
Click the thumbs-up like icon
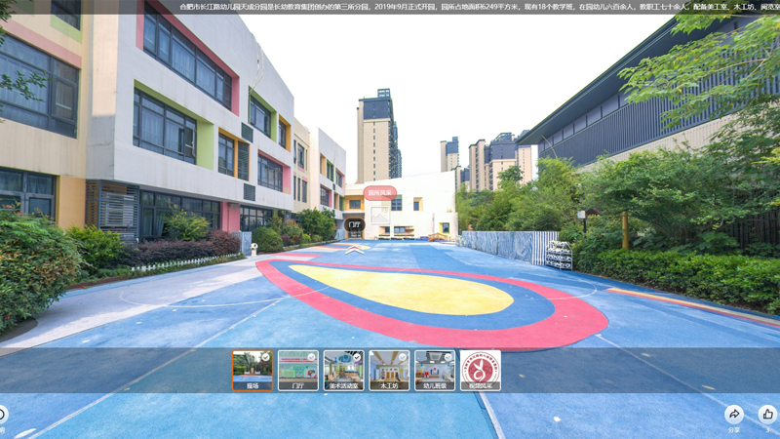point(767,414)
